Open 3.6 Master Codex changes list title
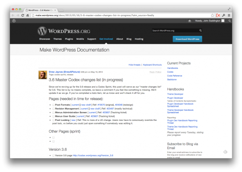 tap(86, 80)
